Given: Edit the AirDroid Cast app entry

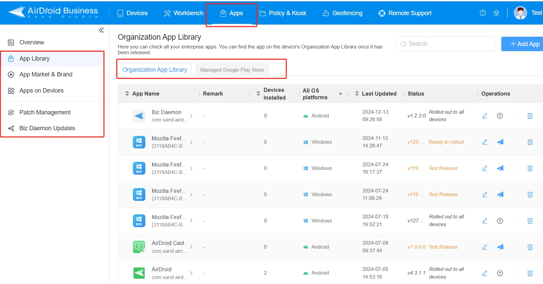Looking at the screenshot, I should point(485,247).
